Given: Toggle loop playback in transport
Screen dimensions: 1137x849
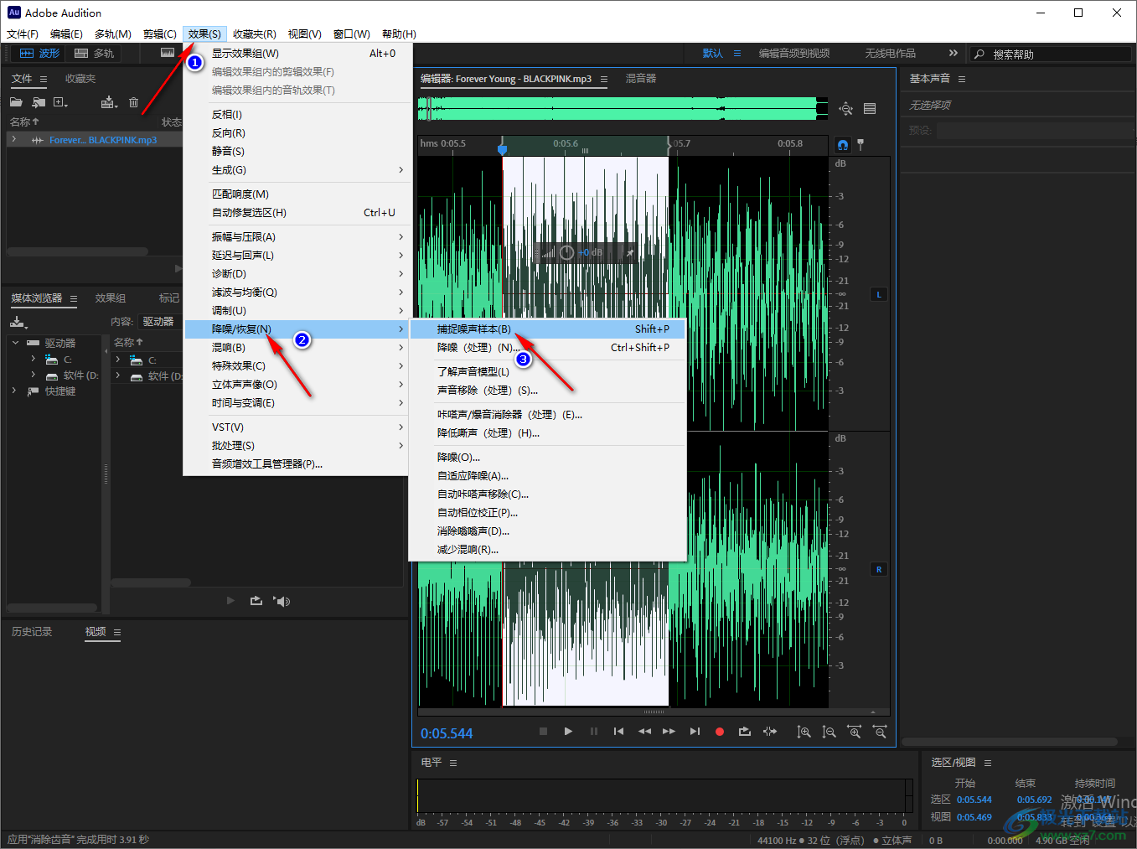Looking at the screenshot, I should (x=745, y=732).
